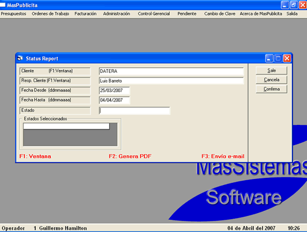Click into the empty Estado input field
The image size is (307, 232).
pos(135,111)
